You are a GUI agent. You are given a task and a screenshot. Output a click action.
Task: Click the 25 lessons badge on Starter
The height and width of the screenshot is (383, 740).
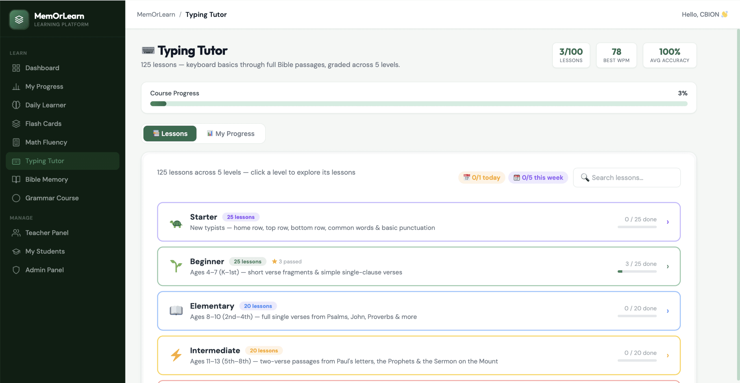tap(241, 217)
